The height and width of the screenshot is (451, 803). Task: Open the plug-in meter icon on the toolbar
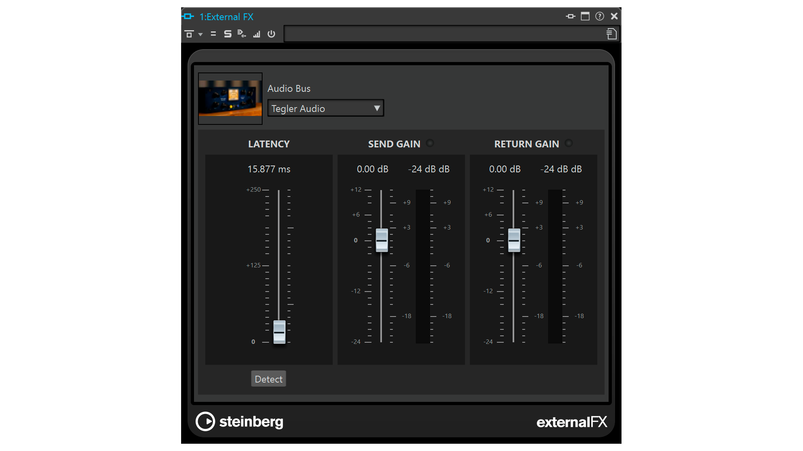pos(257,35)
